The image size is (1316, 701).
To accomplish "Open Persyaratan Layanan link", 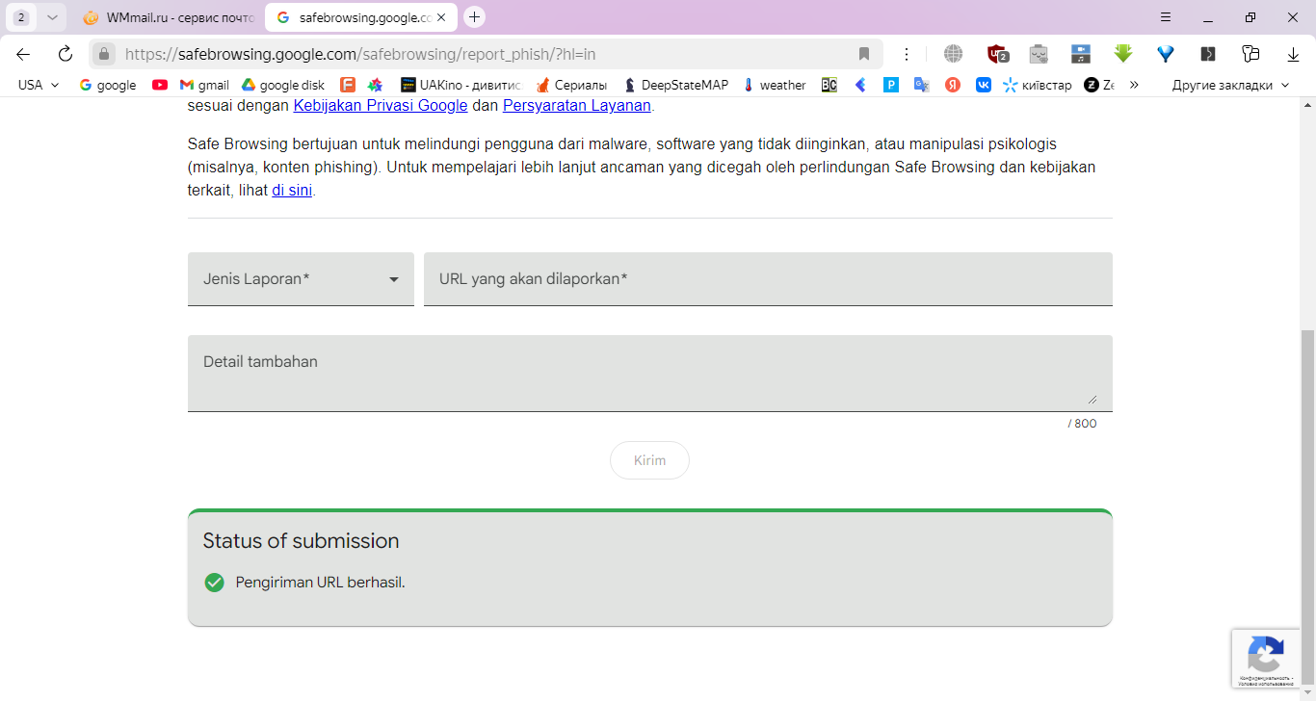I will (x=577, y=106).
